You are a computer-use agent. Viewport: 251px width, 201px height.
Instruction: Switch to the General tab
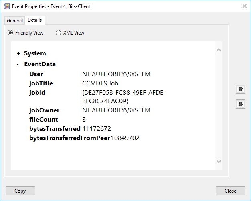pyautogui.click(x=15, y=20)
